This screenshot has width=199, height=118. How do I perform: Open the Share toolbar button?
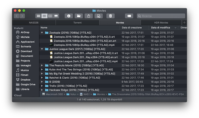[89, 16]
